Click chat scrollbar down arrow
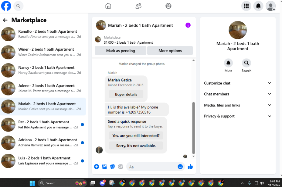The width and height of the screenshot is (282, 187). (194, 156)
